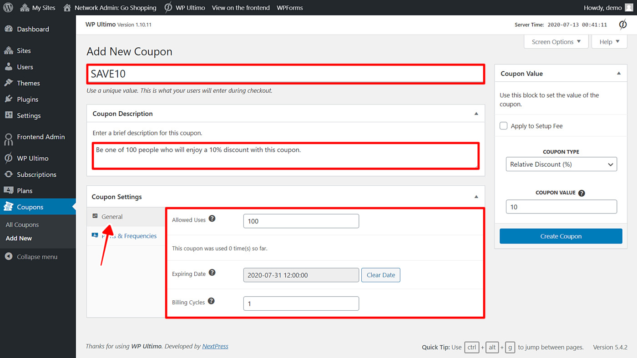
Task: Click WP Ultimo logo next to server time
Action: 623,25
